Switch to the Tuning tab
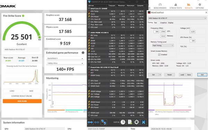The image size is (208, 130). (x=150, y=22)
